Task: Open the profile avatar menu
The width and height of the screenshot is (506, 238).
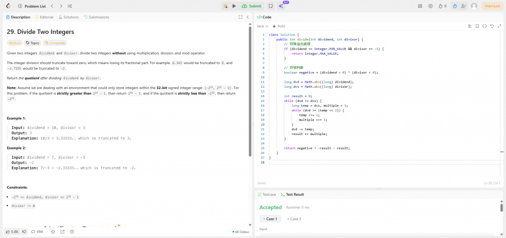Action: (x=474, y=6)
